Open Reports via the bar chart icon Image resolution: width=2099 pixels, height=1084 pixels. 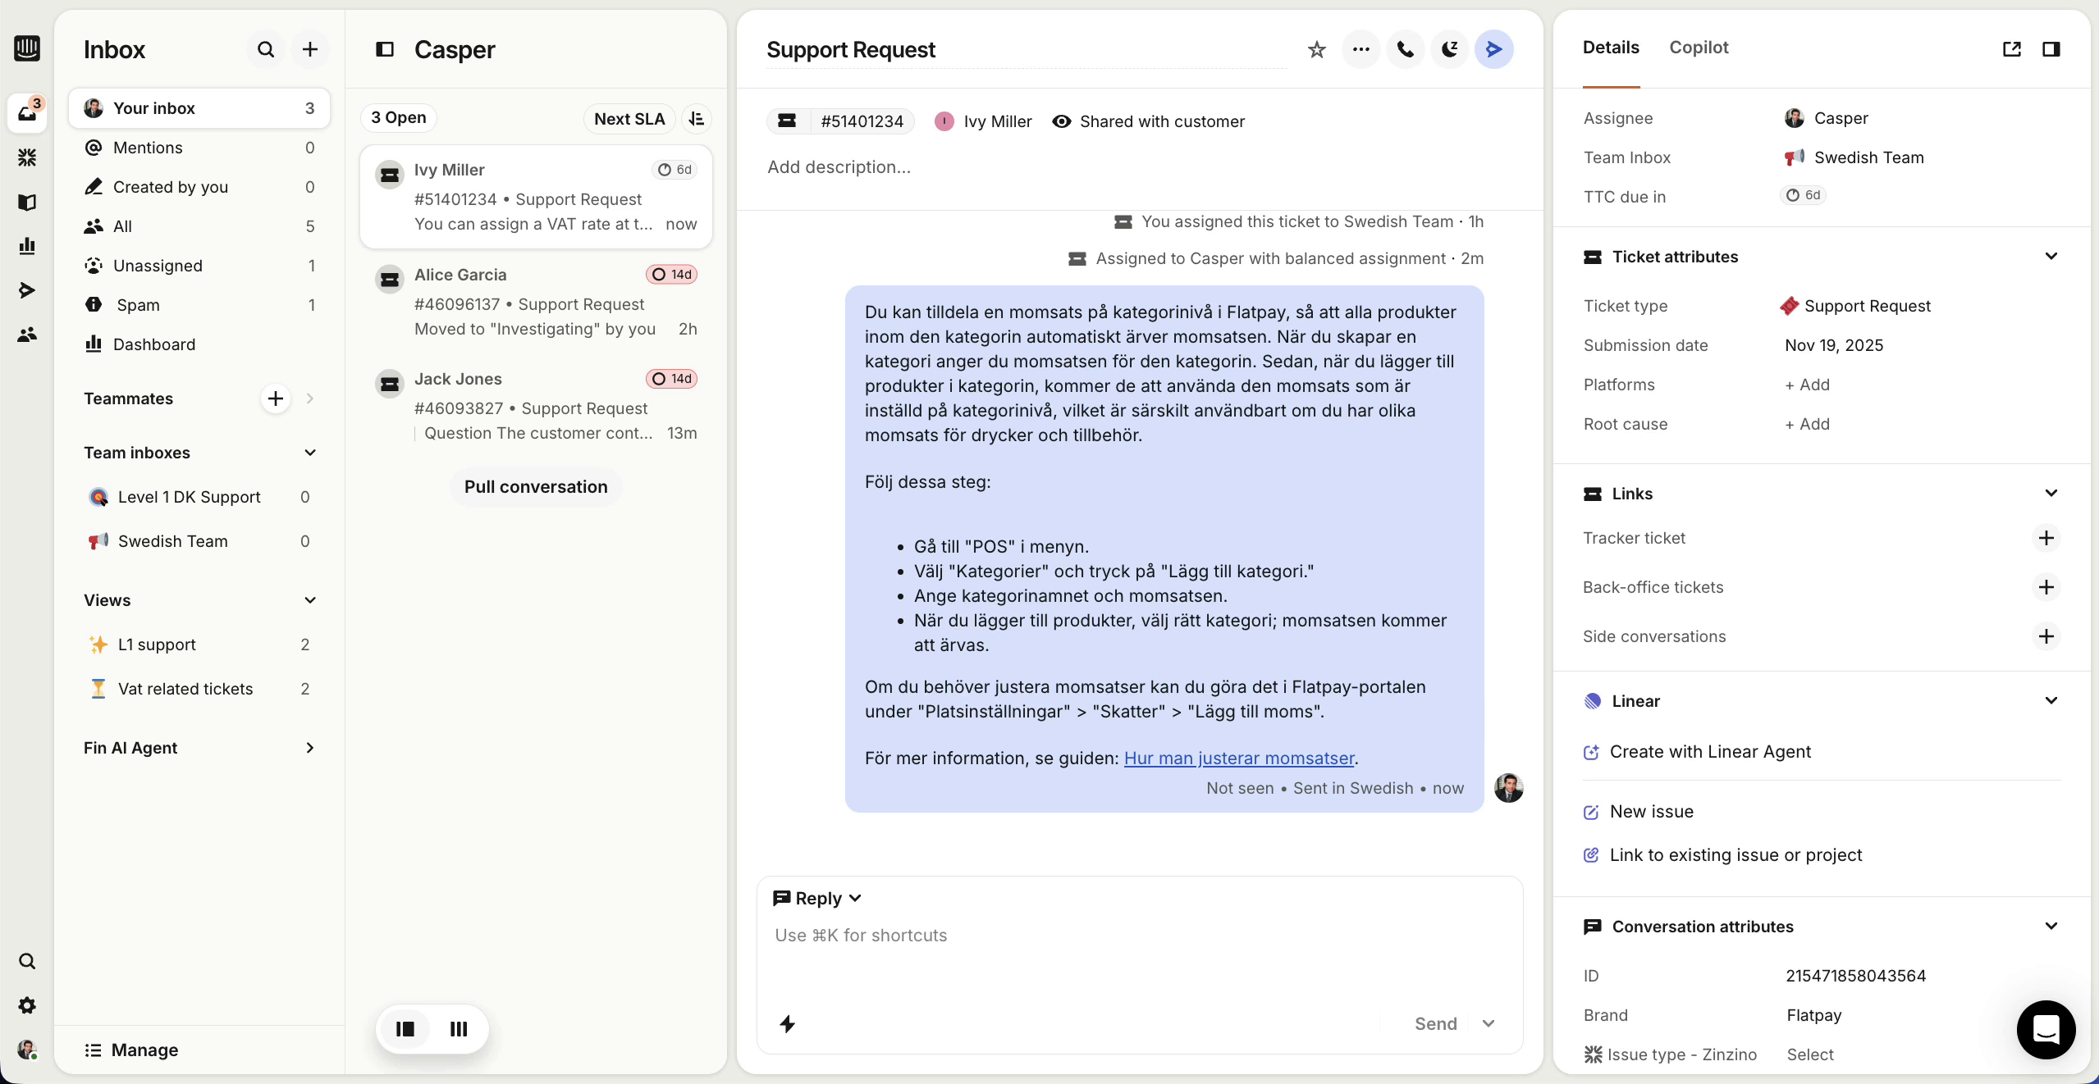(x=27, y=246)
